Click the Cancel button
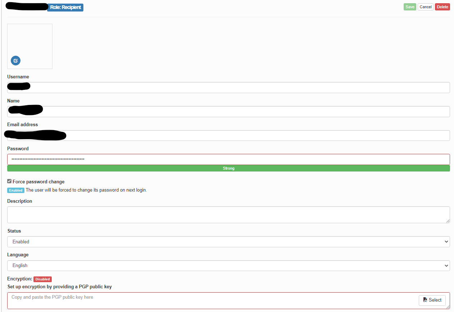The height and width of the screenshot is (312, 454). click(426, 7)
